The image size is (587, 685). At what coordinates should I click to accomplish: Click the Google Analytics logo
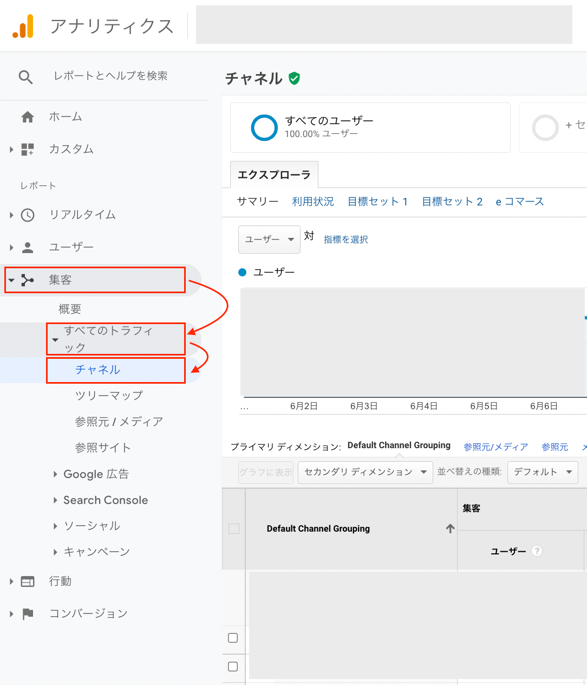(23, 26)
